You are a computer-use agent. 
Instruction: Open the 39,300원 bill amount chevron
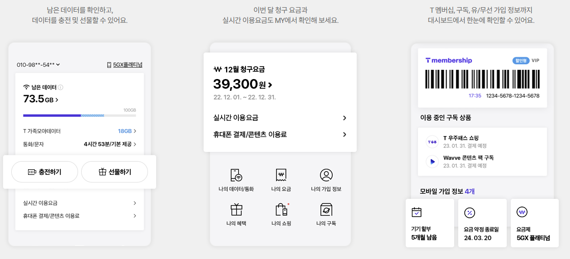tap(270, 85)
